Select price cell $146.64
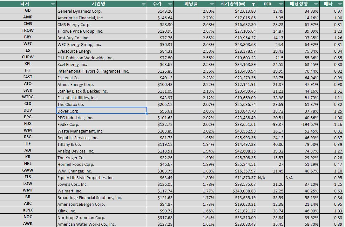The image size is (345, 227). tap(160, 17)
